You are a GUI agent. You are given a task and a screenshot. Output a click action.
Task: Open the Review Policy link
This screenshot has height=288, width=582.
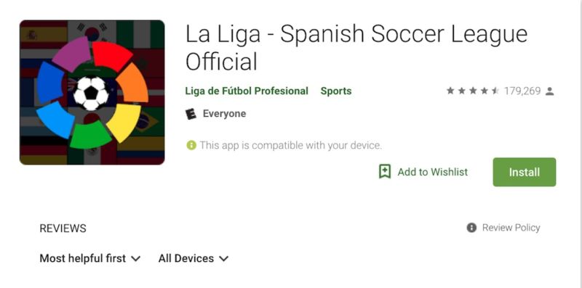tap(511, 228)
